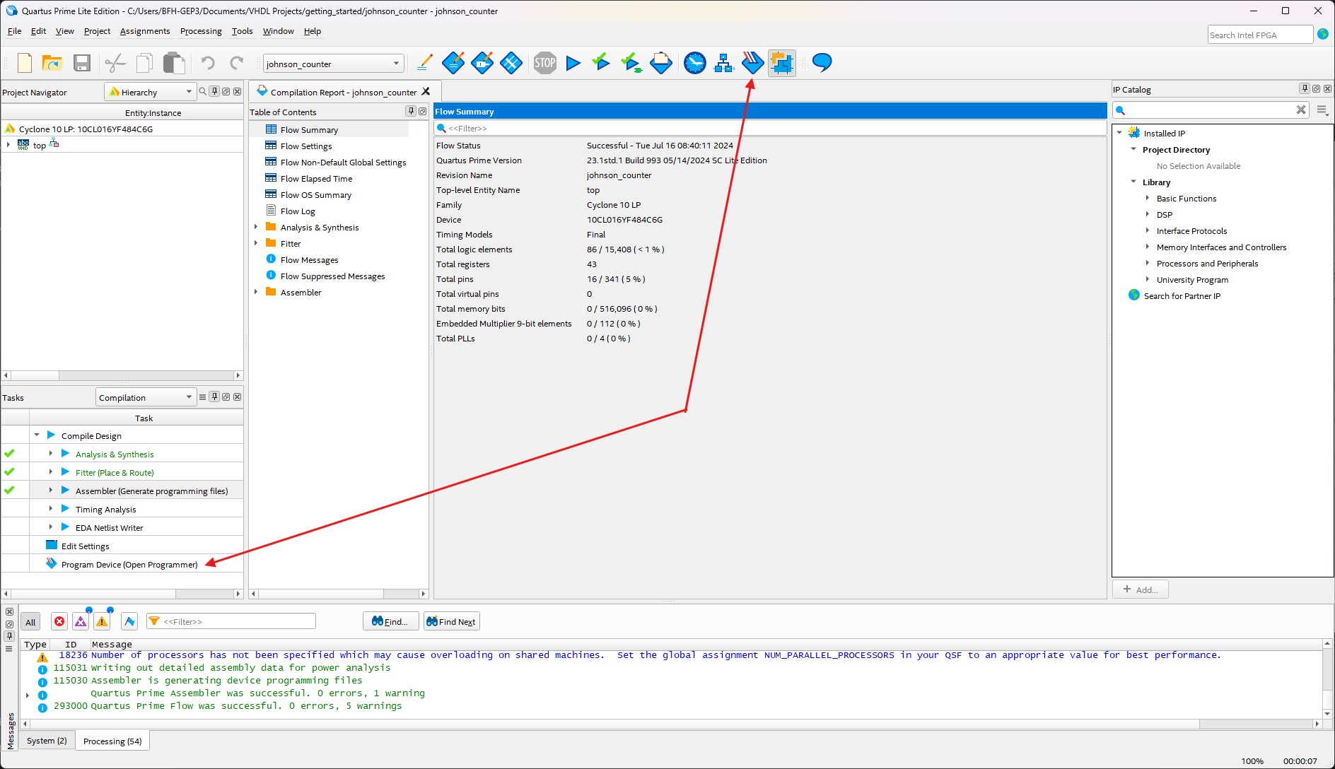The image size is (1335, 769).
Task: Open the Processing menu
Action: [x=201, y=31]
